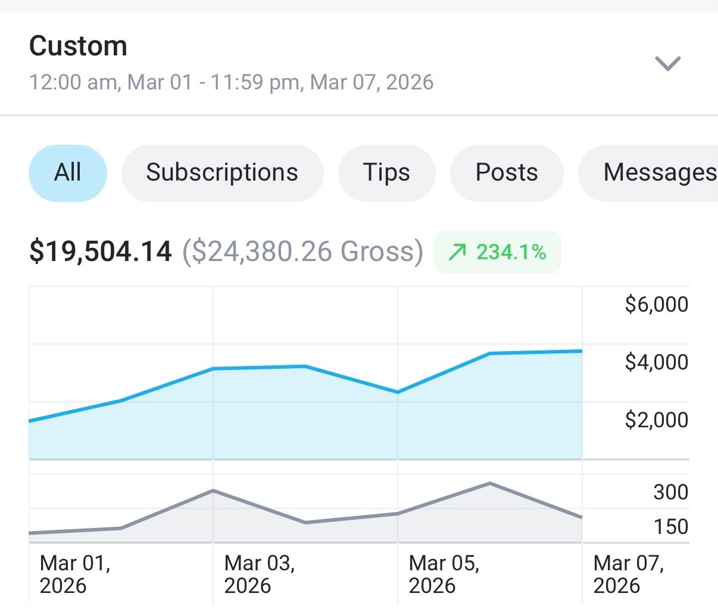Show the Posts earnings filter

(x=507, y=173)
